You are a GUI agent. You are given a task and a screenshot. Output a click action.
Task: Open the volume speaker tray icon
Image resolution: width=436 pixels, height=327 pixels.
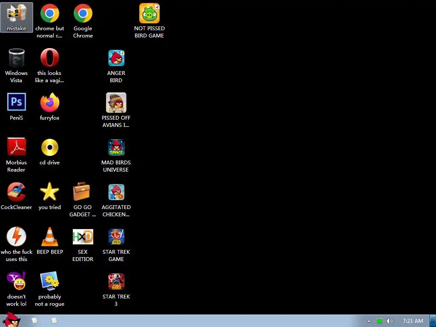pyautogui.click(x=390, y=321)
